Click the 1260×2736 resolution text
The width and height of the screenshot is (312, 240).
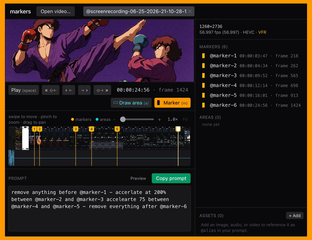211,26
